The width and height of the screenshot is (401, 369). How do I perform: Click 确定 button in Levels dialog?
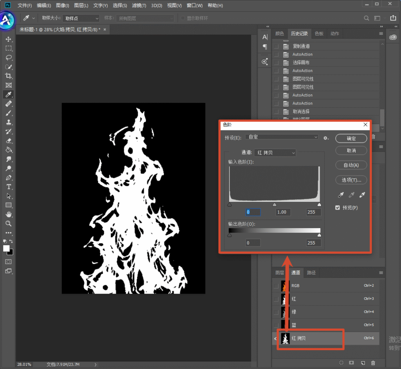pos(351,138)
